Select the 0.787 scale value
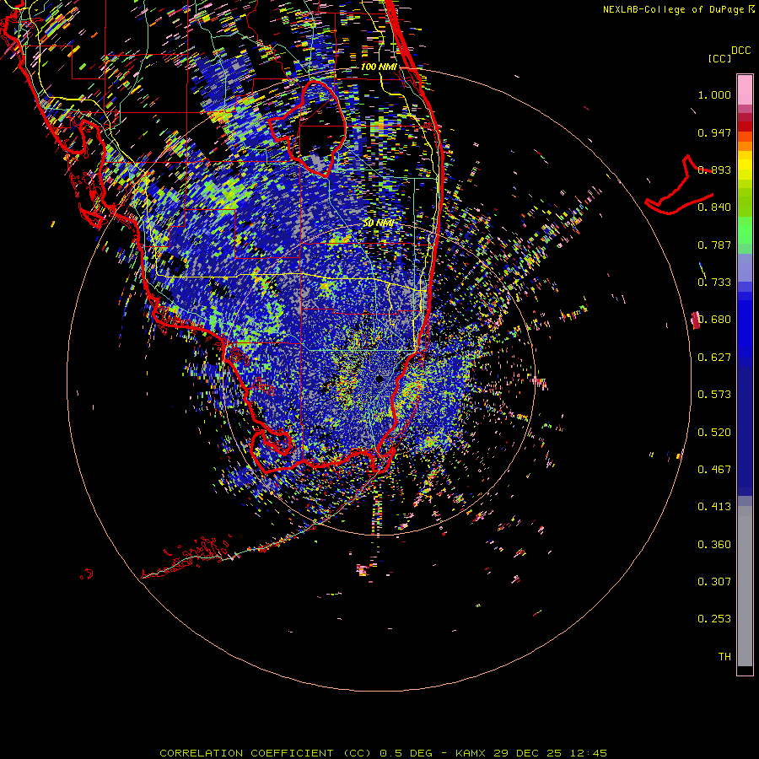 [x=714, y=245]
